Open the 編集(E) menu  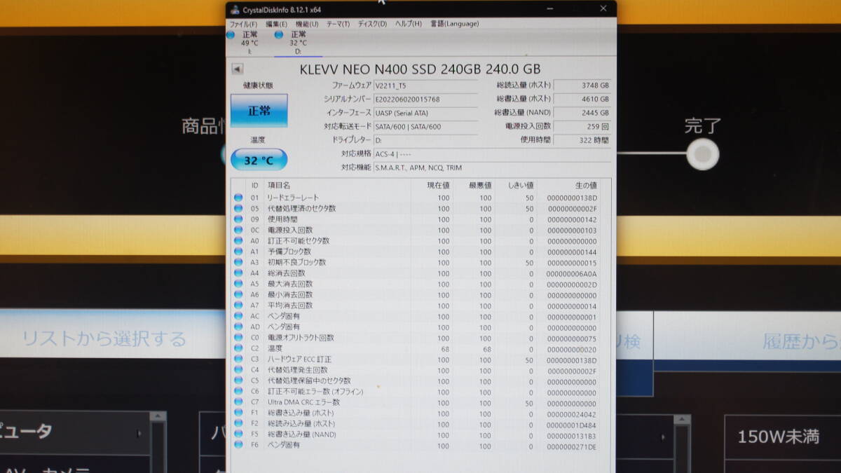276,24
